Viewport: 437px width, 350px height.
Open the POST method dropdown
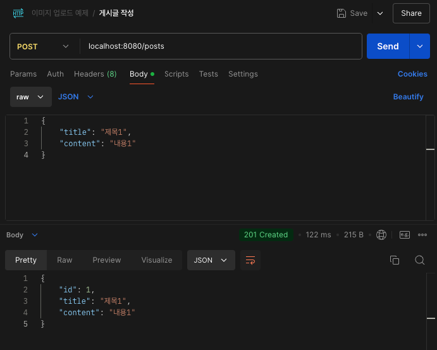click(x=42, y=46)
